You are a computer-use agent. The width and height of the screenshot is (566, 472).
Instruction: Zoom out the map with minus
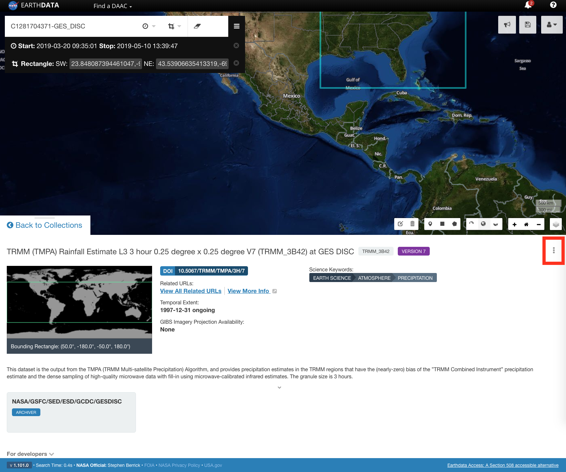point(539,224)
